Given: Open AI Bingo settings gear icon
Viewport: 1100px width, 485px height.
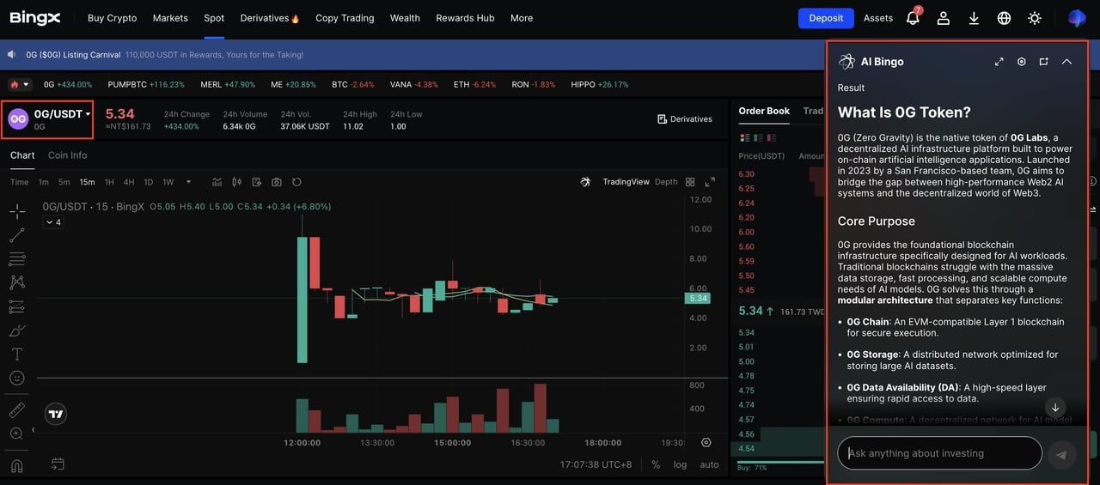Looking at the screenshot, I should tap(1021, 62).
